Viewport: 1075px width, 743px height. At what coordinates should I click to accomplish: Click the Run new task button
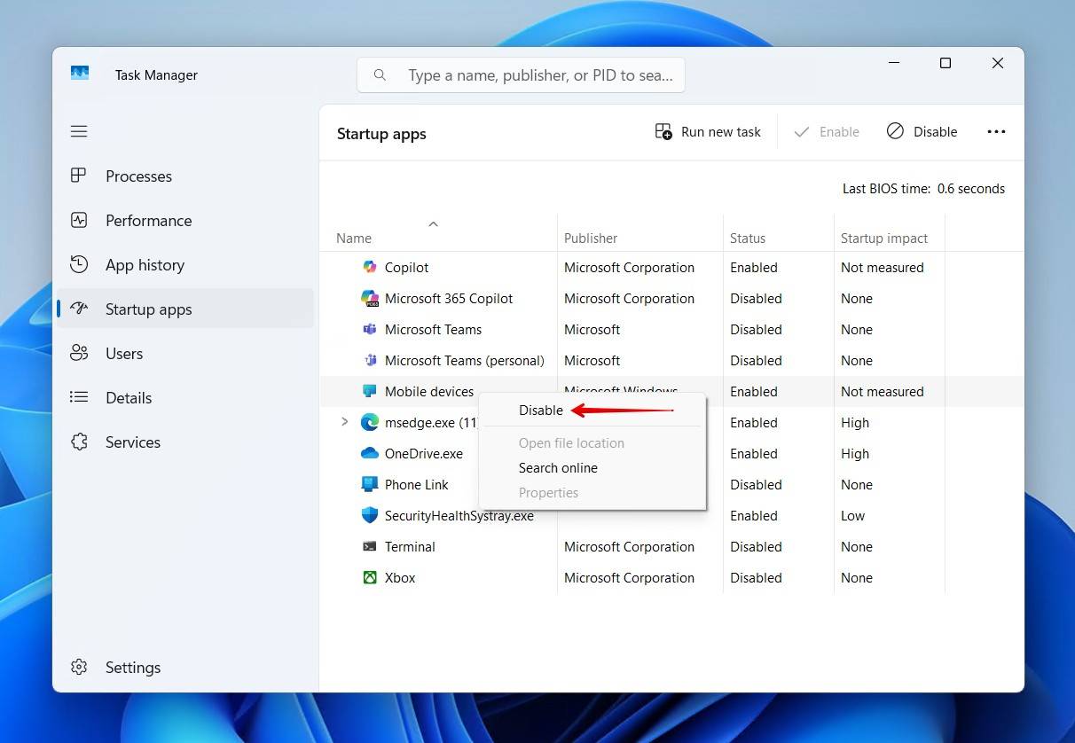[708, 131]
